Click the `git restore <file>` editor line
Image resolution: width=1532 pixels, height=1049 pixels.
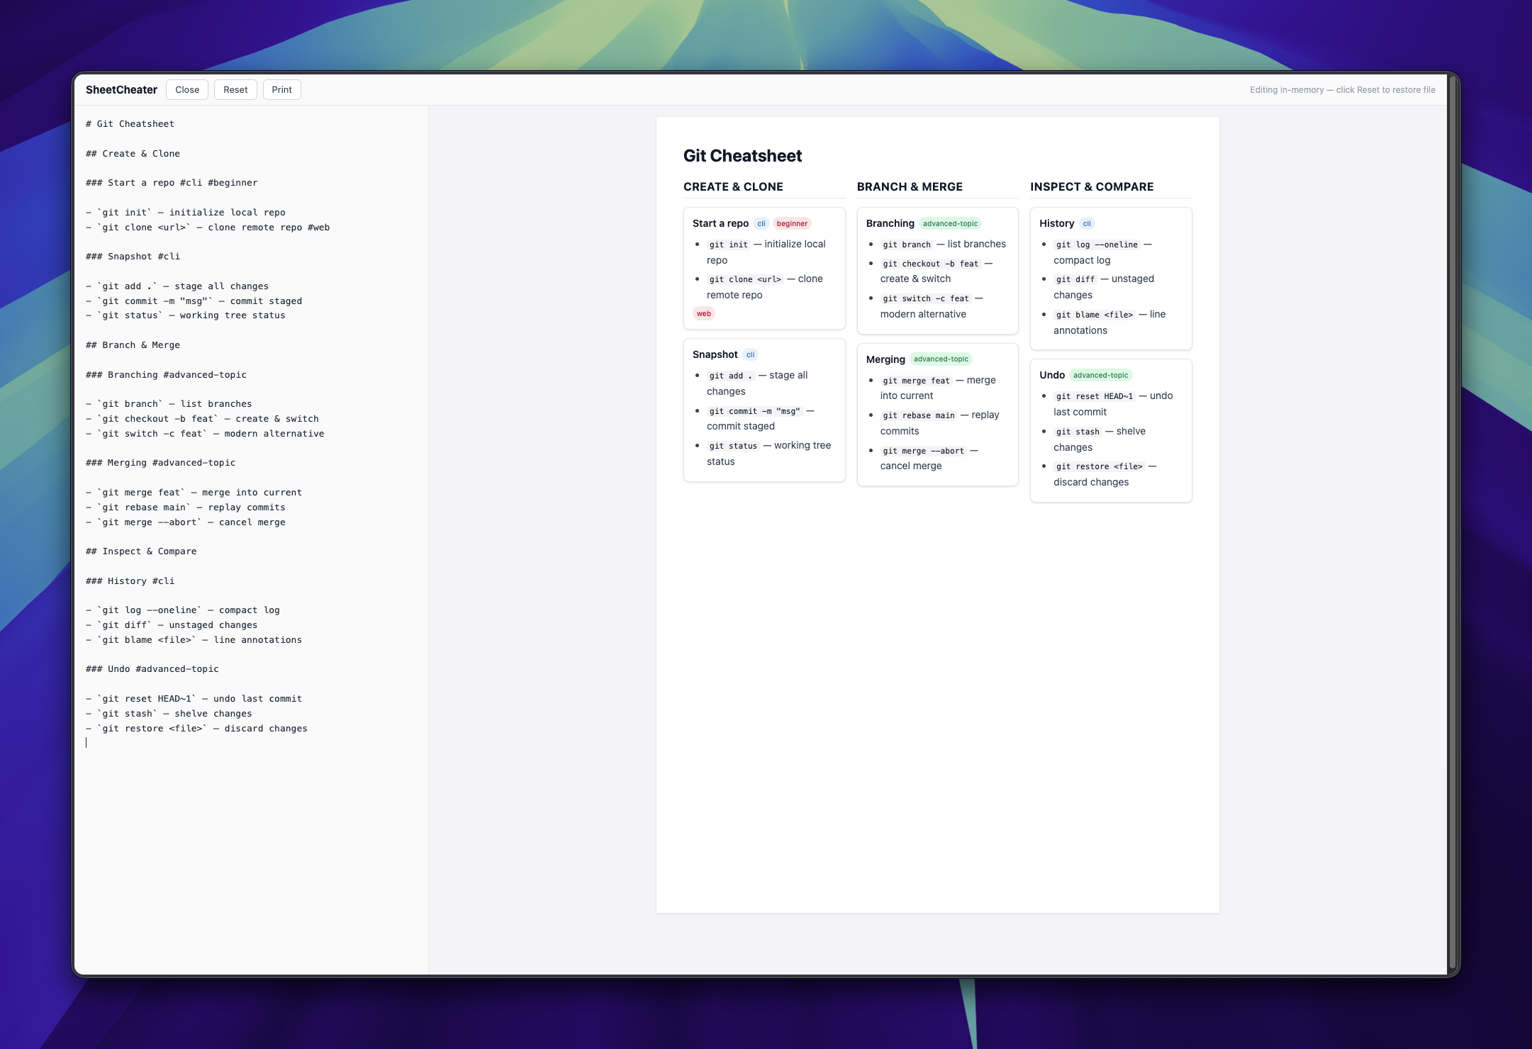tap(196, 729)
